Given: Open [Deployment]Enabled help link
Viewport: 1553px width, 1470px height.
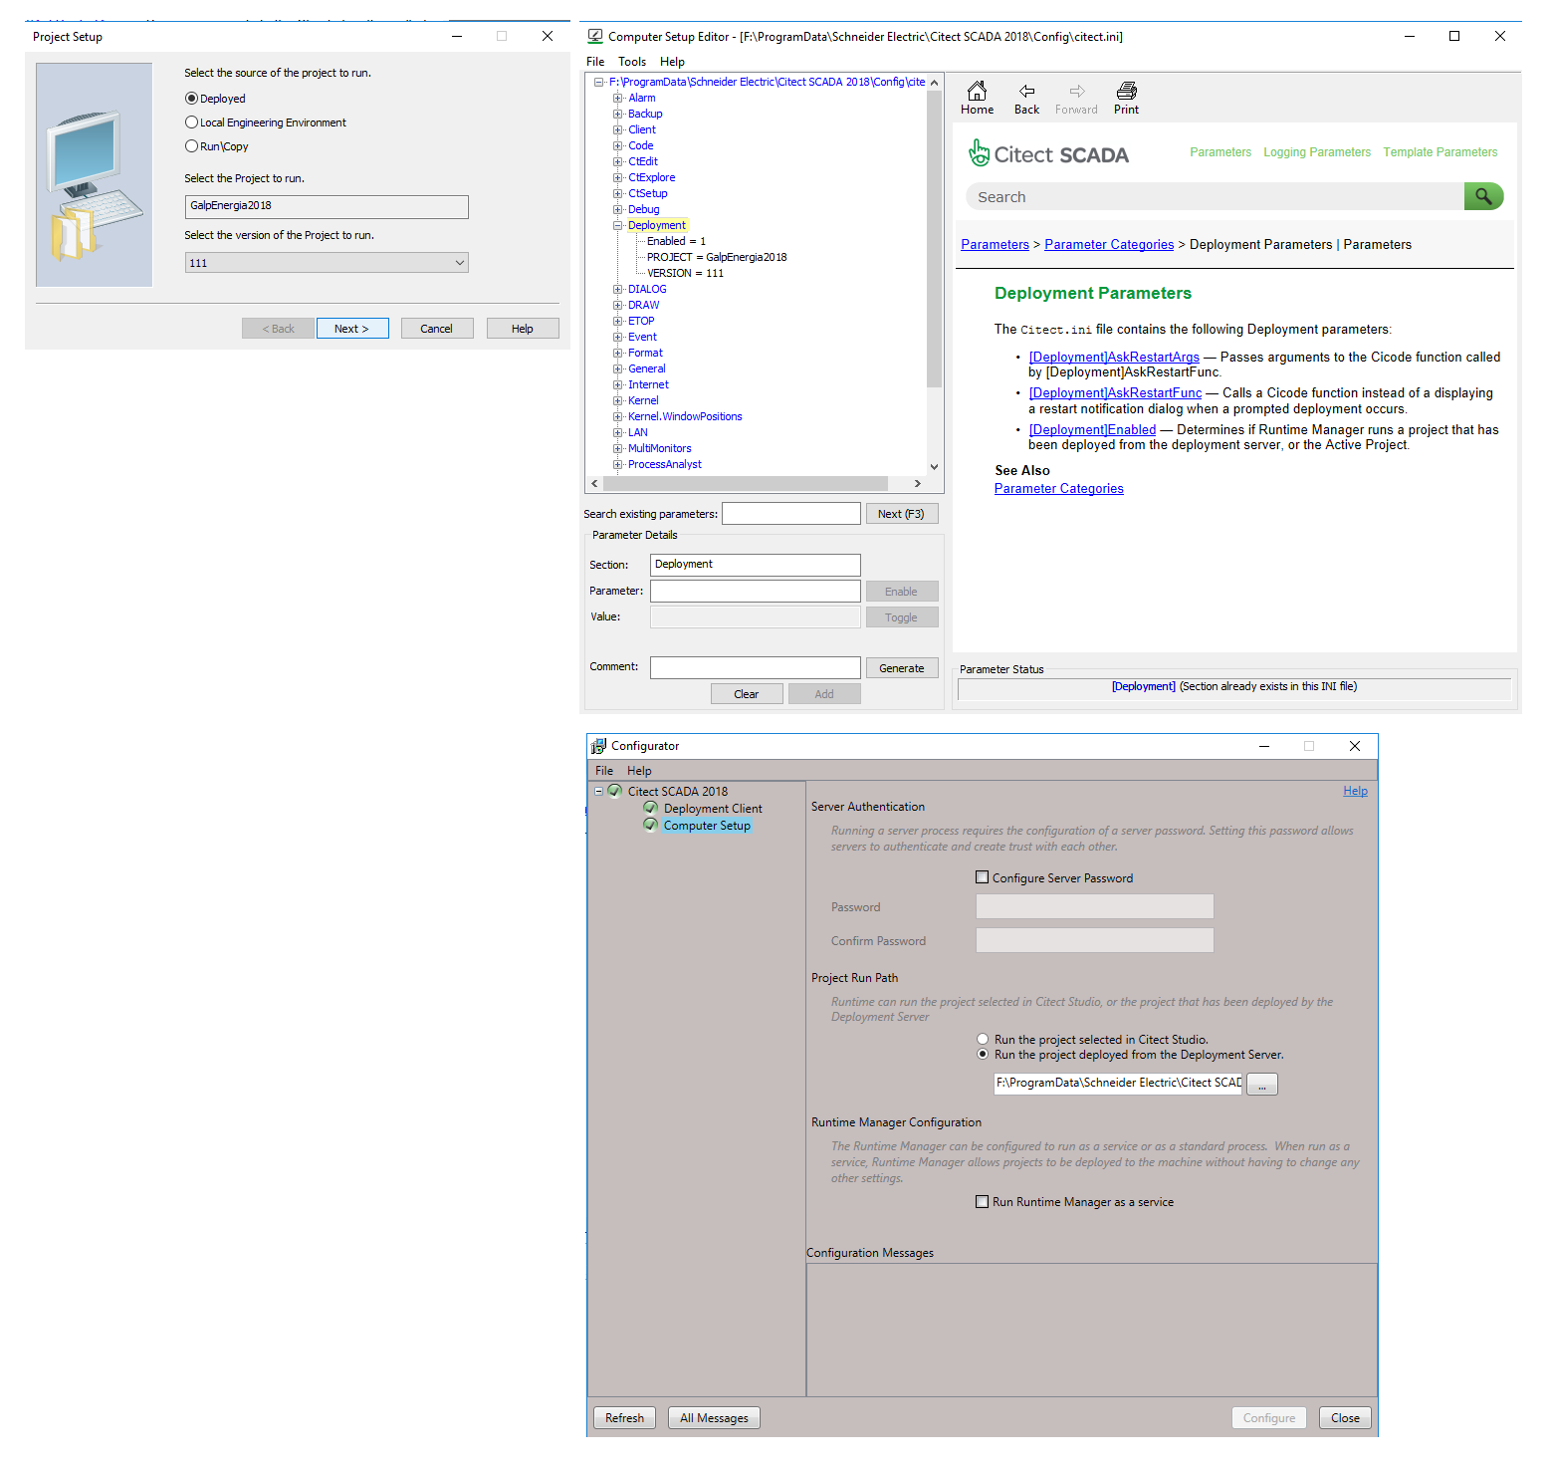Looking at the screenshot, I should point(1092,429).
